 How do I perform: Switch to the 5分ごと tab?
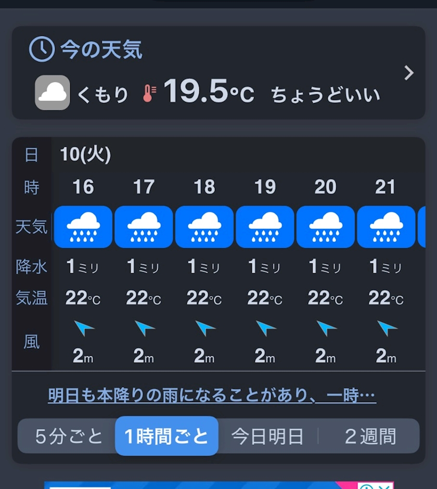tap(69, 436)
